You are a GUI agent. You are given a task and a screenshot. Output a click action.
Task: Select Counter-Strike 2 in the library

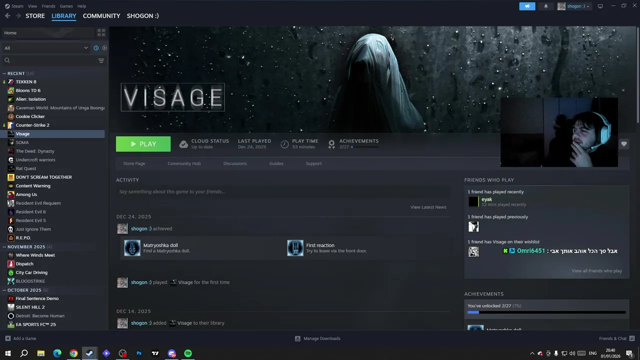32,125
